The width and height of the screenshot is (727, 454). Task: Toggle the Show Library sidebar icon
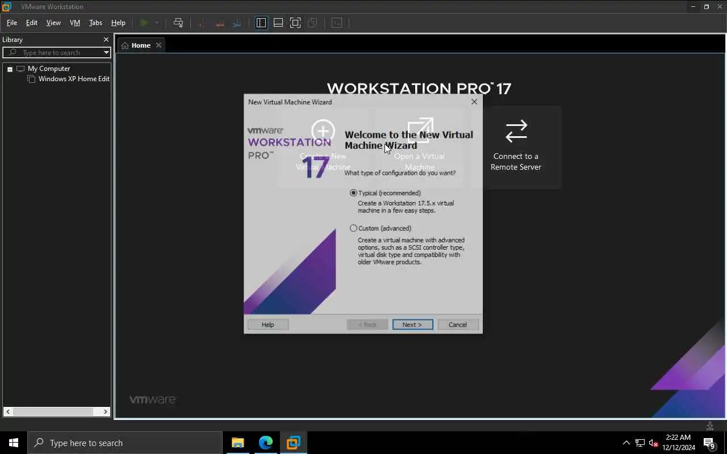(x=261, y=23)
